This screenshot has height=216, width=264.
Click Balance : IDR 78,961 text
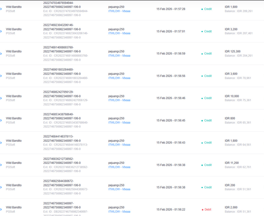(238, 78)
